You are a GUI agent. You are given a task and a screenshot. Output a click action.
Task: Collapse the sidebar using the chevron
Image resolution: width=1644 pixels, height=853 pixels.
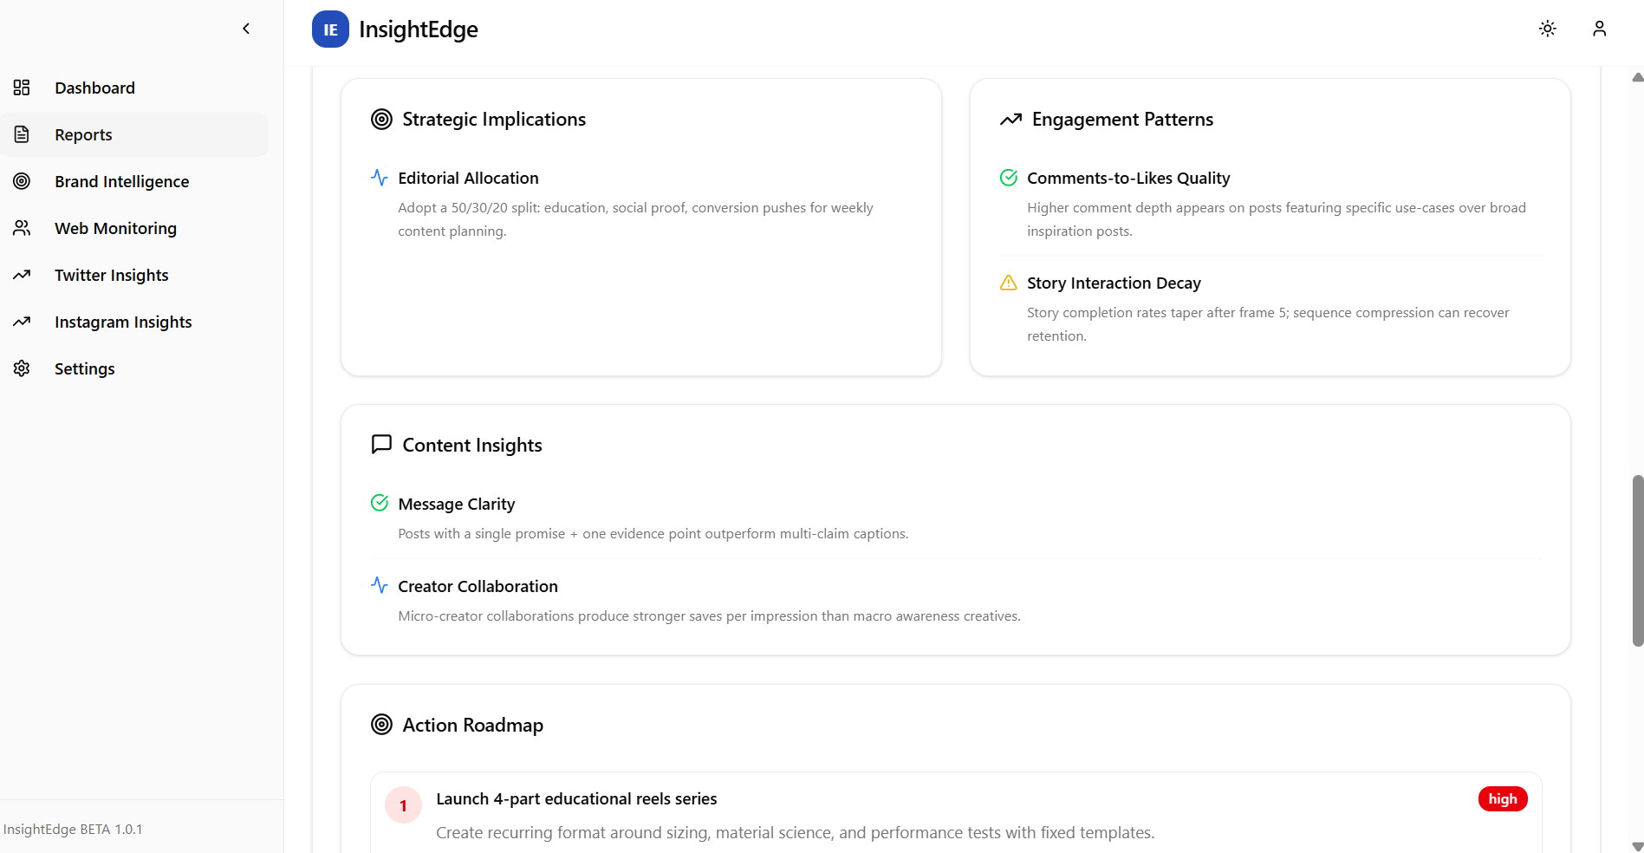[x=246, y=28]
